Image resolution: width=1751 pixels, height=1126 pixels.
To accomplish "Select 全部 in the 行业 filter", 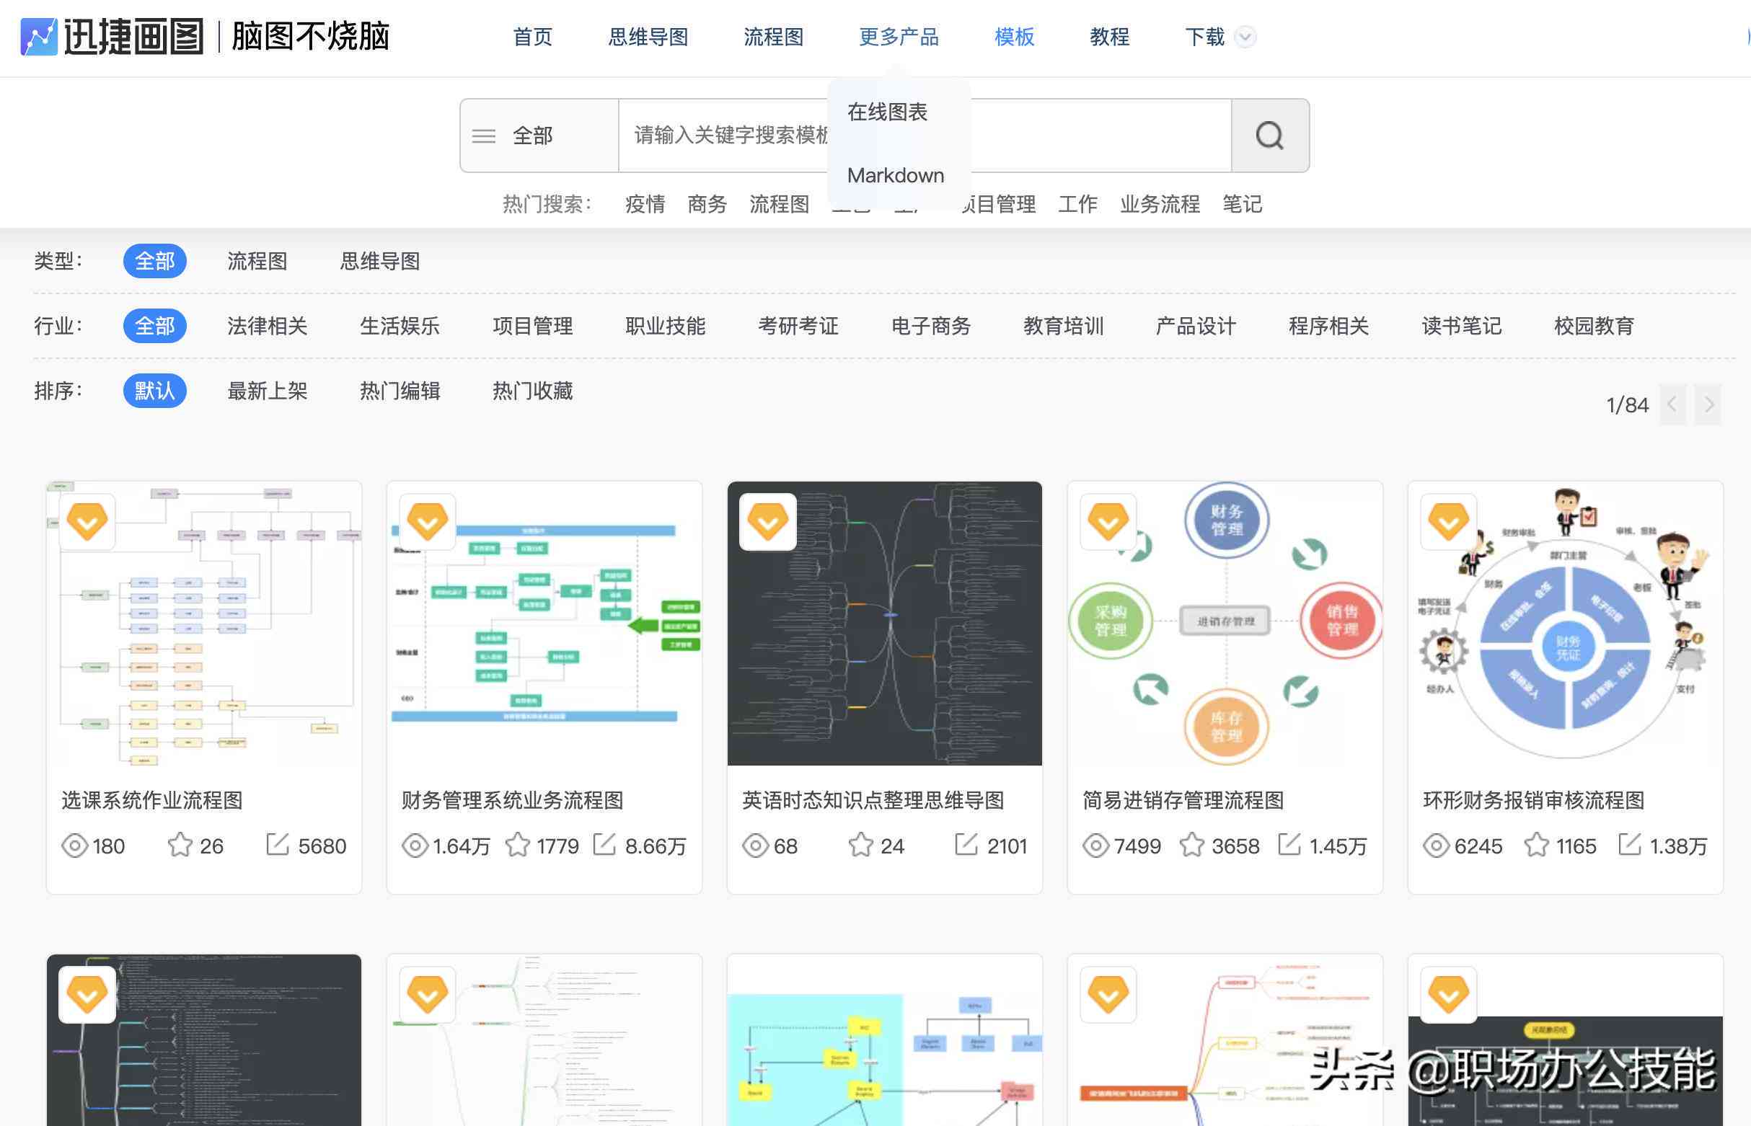I will (x=155, y=325).
